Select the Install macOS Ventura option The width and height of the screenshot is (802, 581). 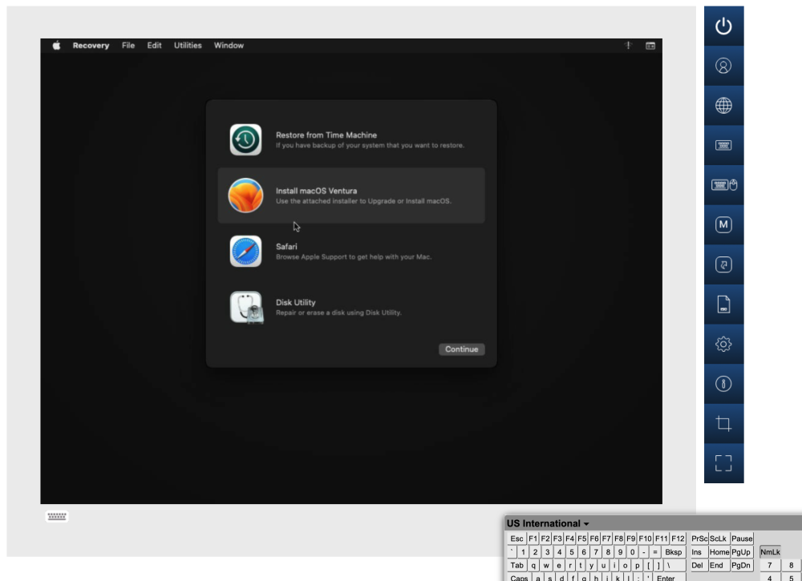click(351, 196)
